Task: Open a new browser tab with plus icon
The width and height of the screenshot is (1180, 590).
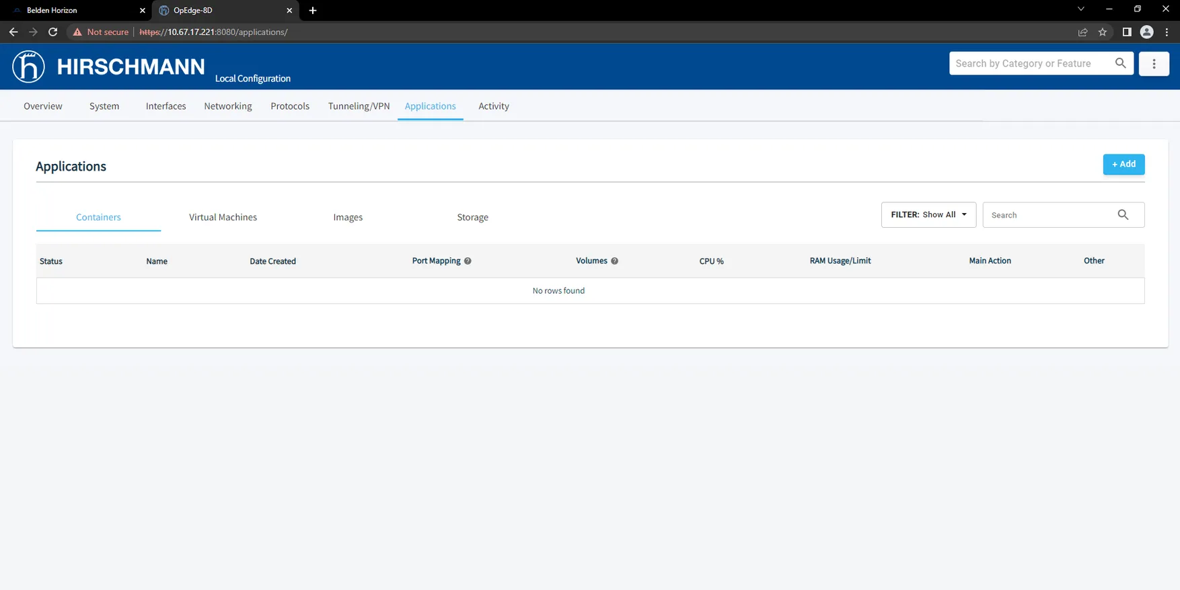Action: pyautogui.click(x=313, y=10)
